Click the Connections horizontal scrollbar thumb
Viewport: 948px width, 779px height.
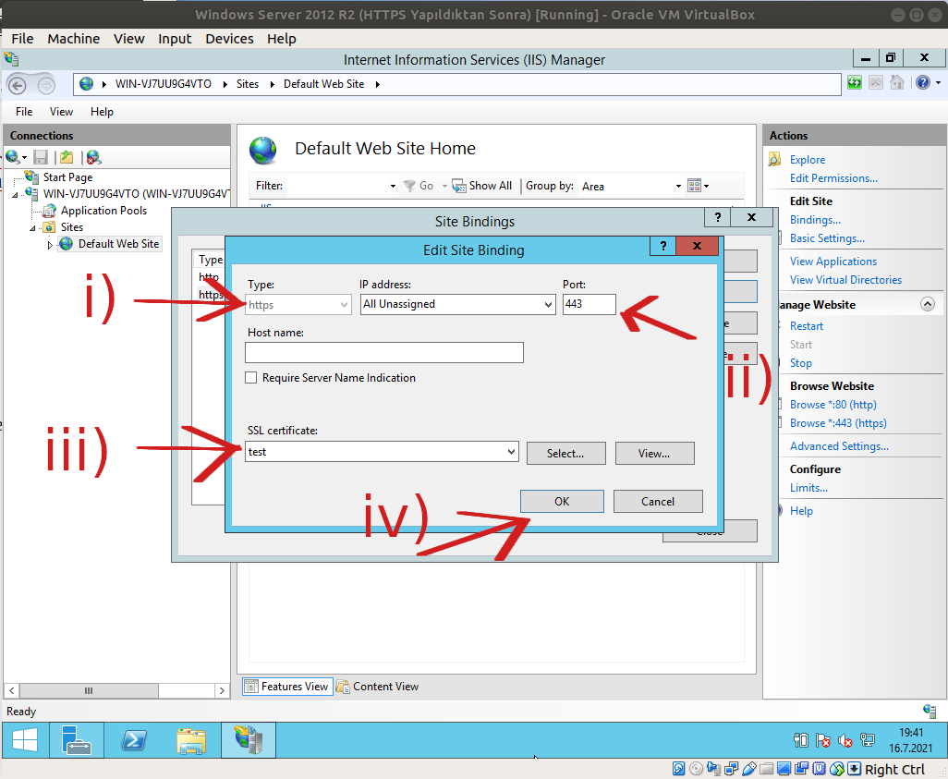pos(89,690)
